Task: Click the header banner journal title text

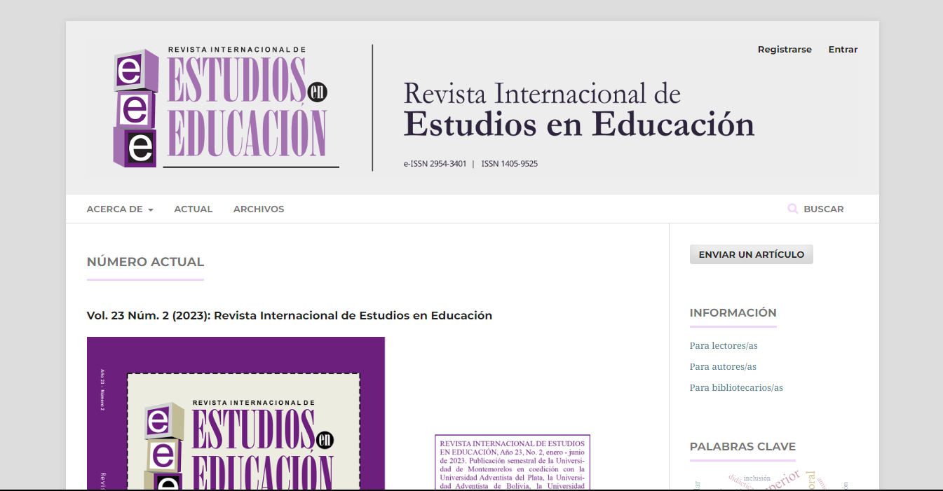Action: [578, 111]
